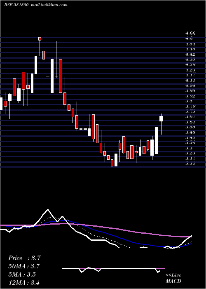Select the 4.29 price axis label
This screenshot has width=206, height=289.
pyautogui.click(x=190, y=65)
